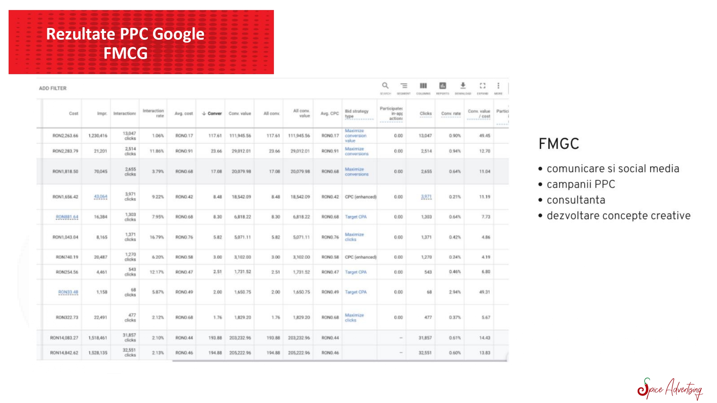Click the Expand fullscreen icon
Image resolution: width=717 pixels, height=403 pixels.
coord(483,86)
